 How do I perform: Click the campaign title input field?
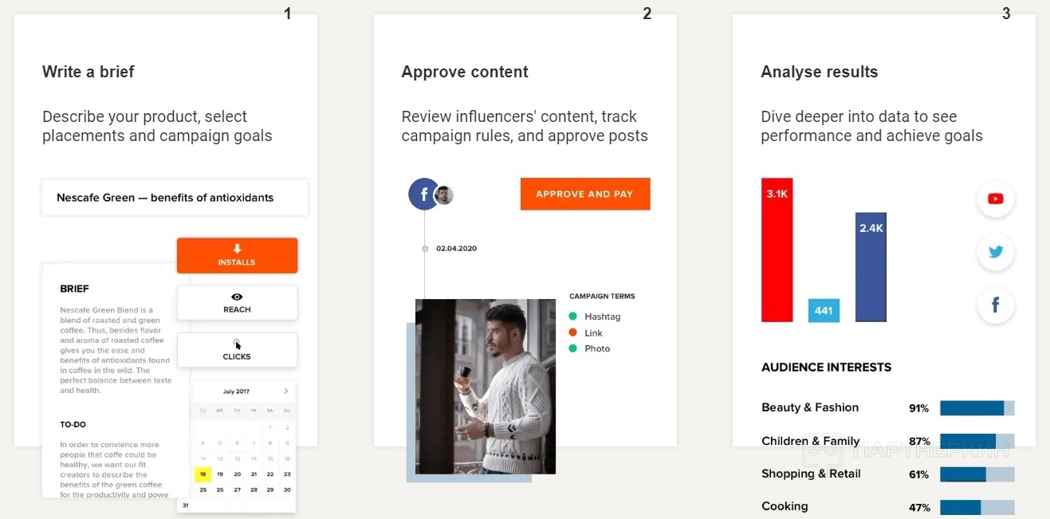(x=175, y=198)
